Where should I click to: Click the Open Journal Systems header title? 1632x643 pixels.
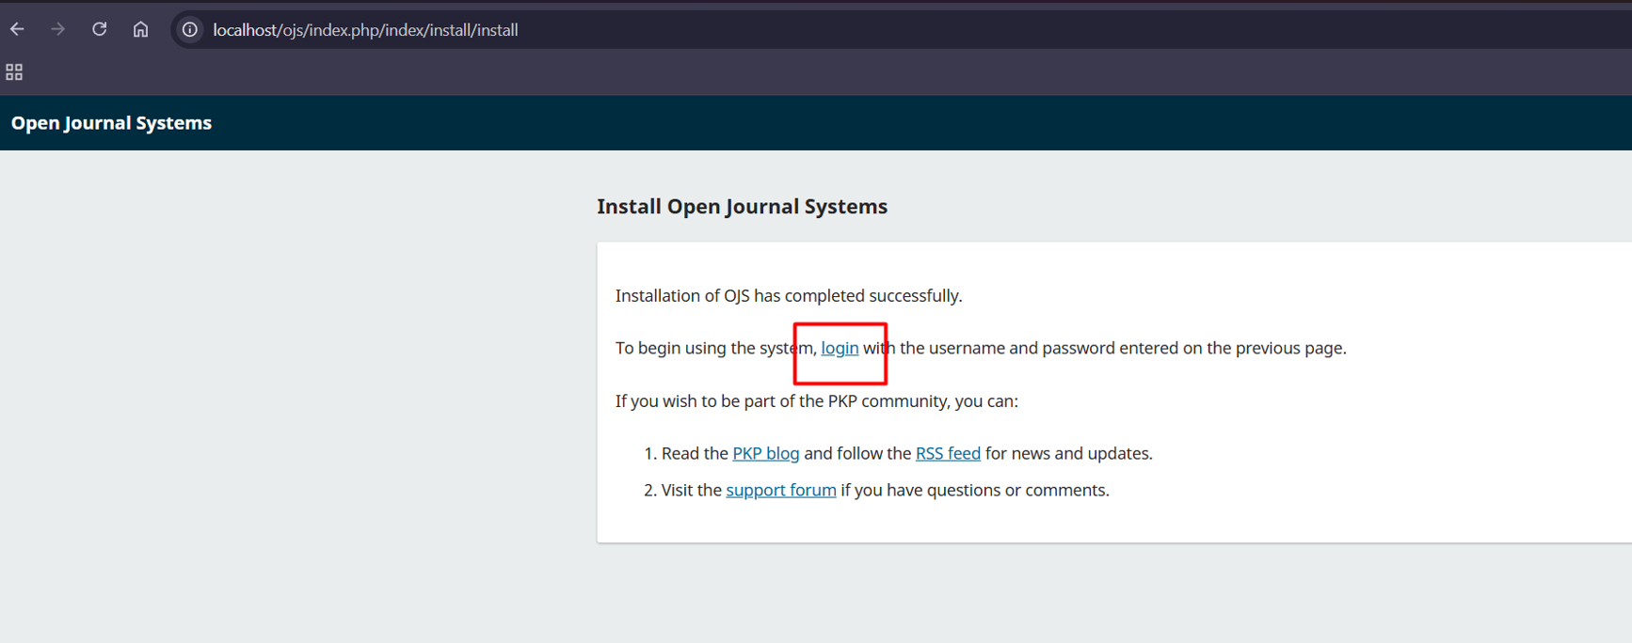[x=111, y=123]
